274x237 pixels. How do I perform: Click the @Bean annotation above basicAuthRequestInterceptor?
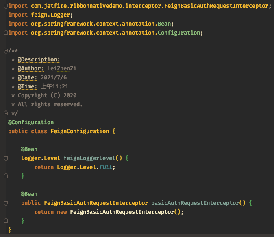[29, 194]
